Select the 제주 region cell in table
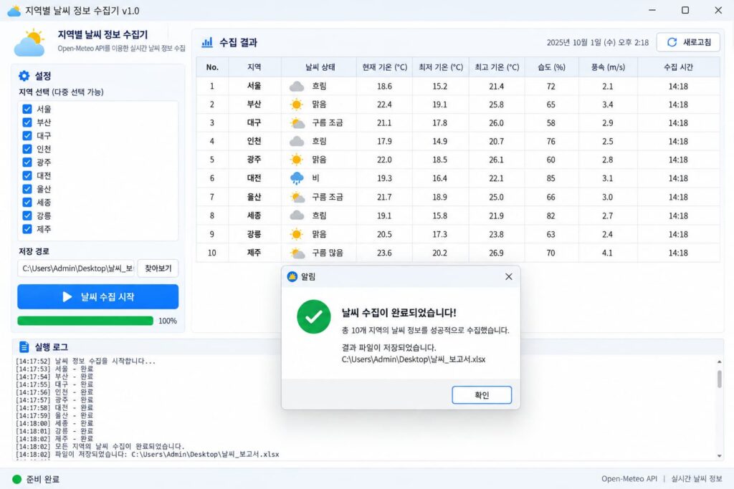The image size is (734, 489). point(254,253)
